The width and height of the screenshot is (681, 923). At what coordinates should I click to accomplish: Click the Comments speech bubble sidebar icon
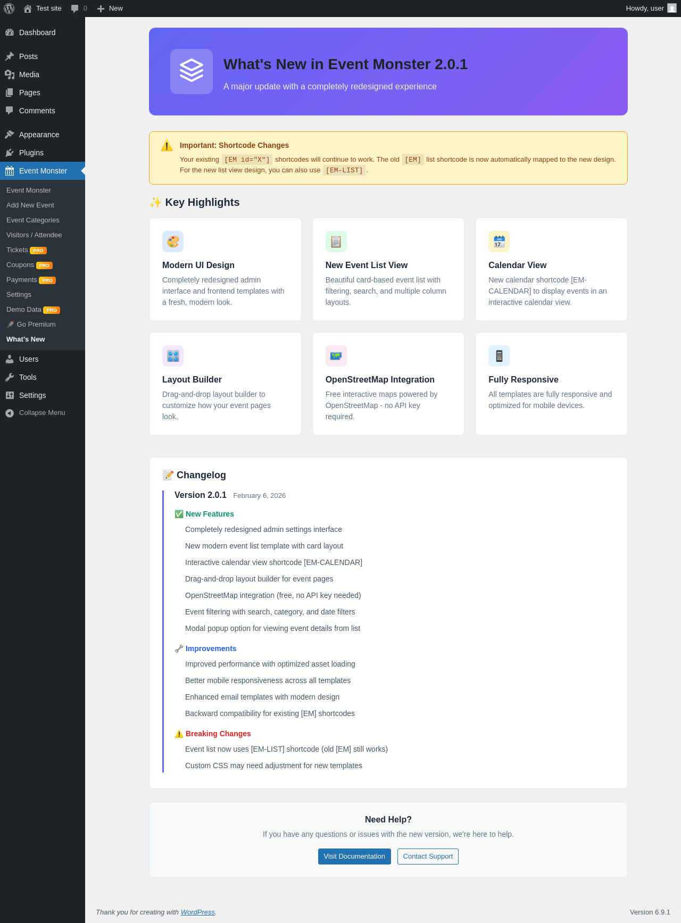pos(10,111)
